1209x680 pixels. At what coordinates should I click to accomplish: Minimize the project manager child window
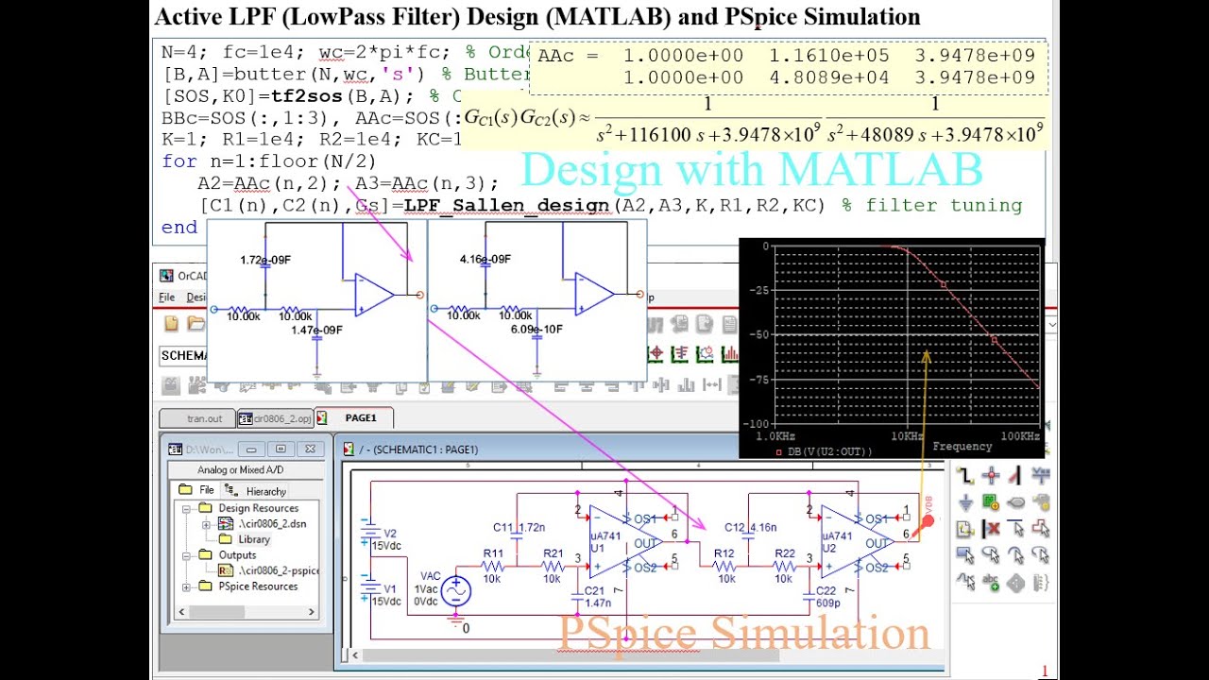251,449
